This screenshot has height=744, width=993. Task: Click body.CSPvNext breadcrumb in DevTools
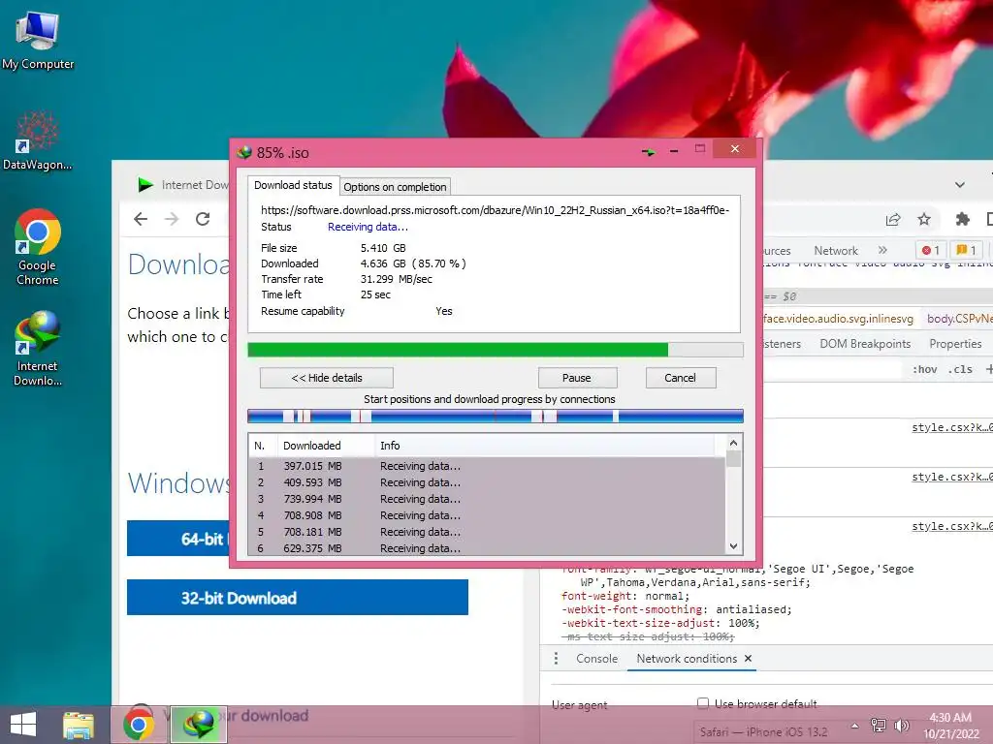959,319
